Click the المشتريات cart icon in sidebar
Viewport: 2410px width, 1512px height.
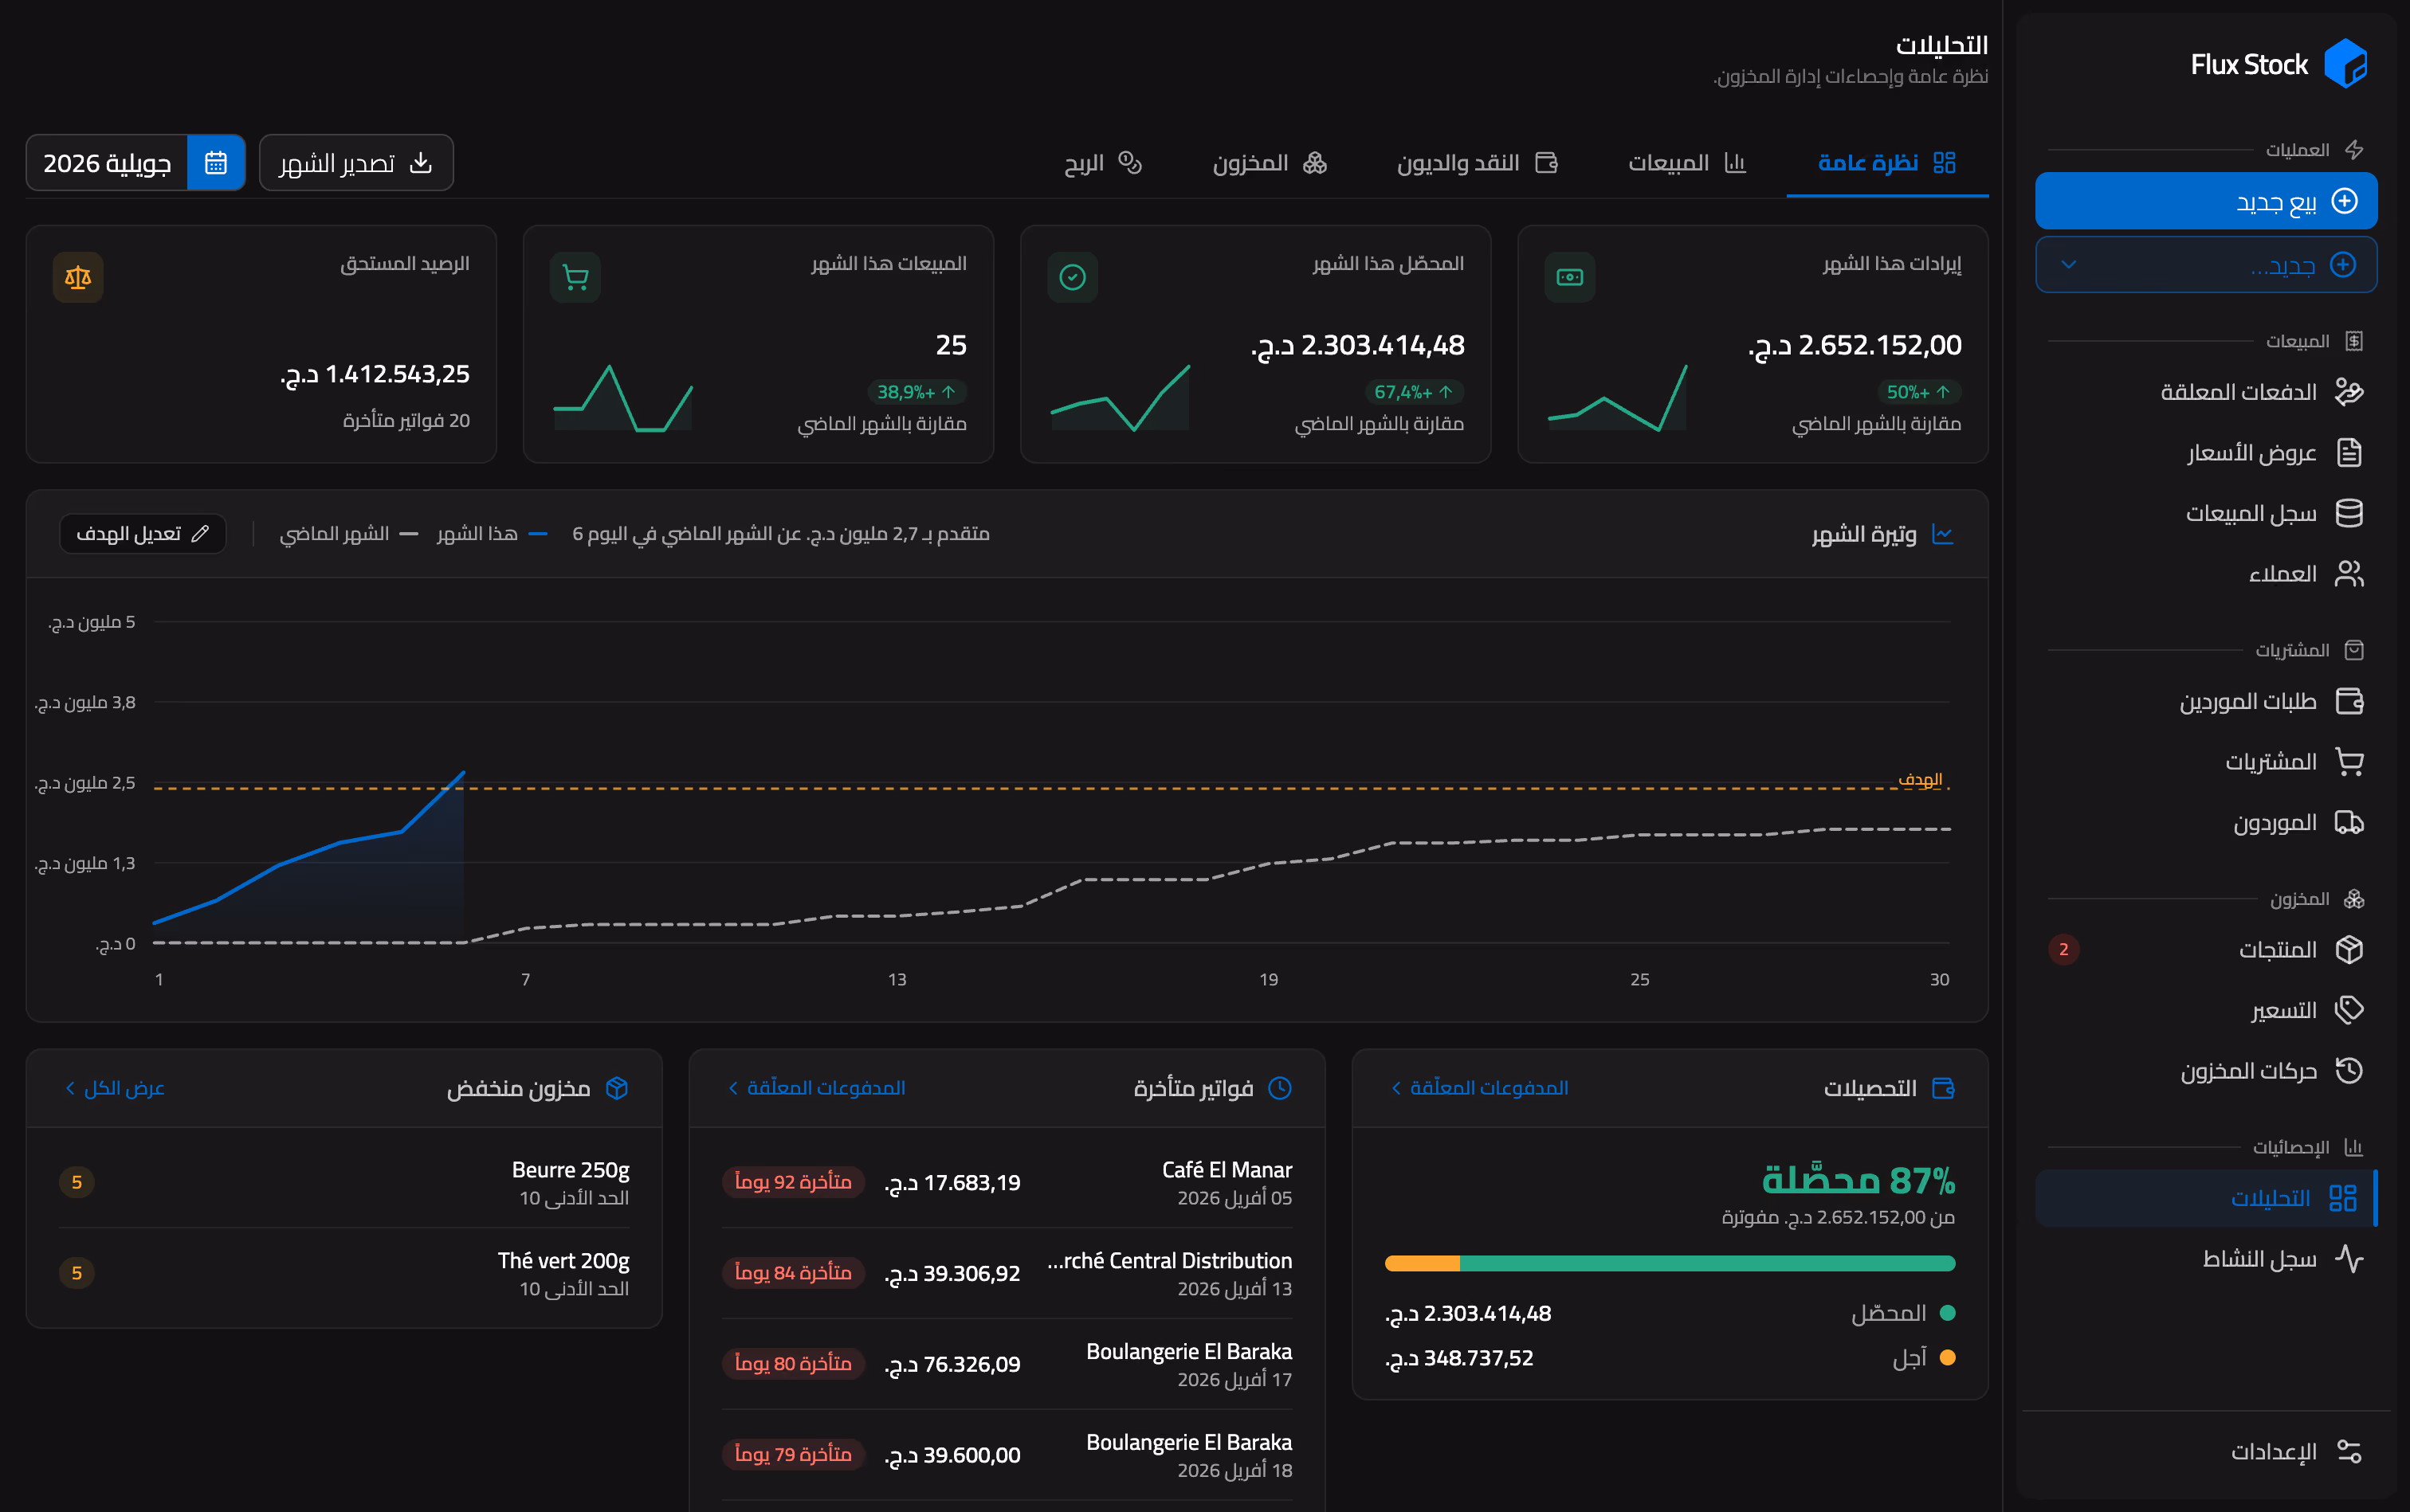point(2348,762)
